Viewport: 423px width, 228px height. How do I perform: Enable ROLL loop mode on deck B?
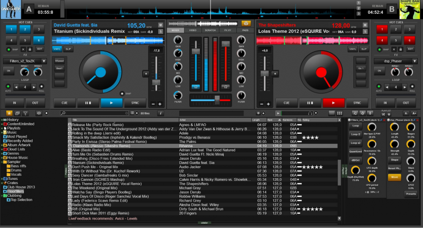[x=412, y=86]
